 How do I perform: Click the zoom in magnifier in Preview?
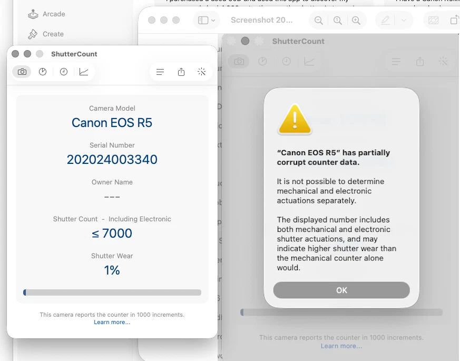(x=356, y=20)
